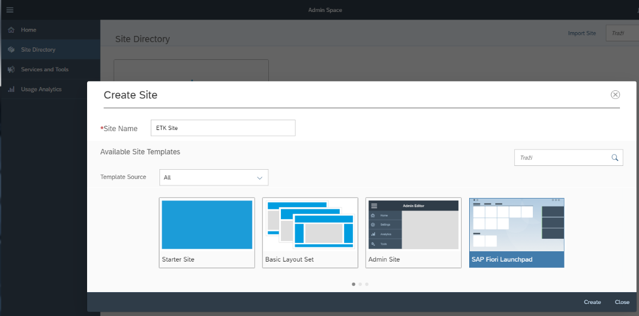The width and height of the screenshot is (639, 316).
Task: Expand the Template Source dropdown
Action: tap(213, 177)
